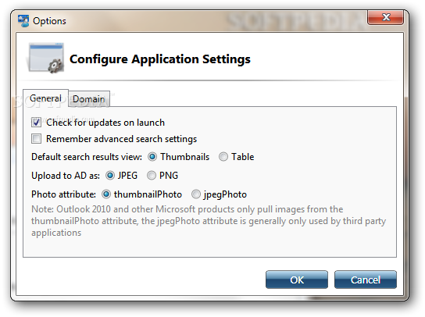Select the thumbnailPhoto attribute option
The width and height of the screenshot is (425, 317).
(106, 194)
